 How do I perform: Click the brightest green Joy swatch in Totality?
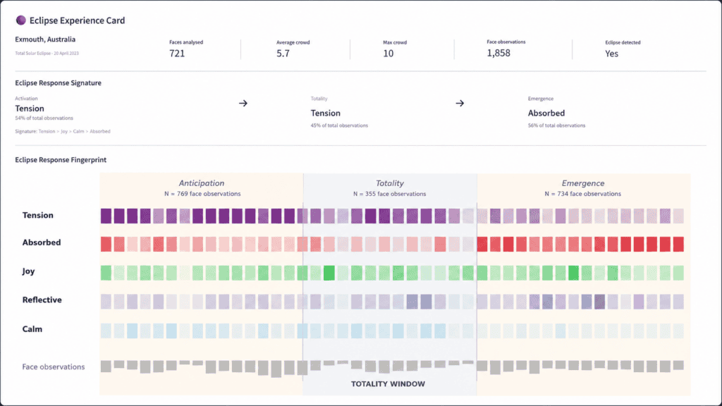point(329,273)
